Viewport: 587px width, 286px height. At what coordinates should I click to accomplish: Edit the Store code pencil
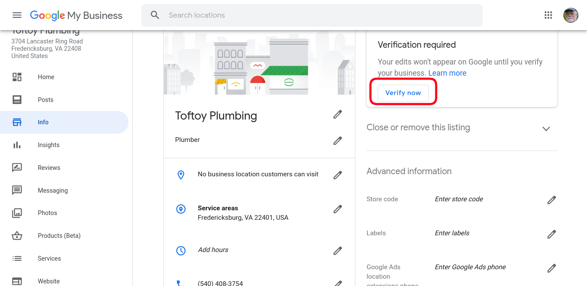pos(552,200)
